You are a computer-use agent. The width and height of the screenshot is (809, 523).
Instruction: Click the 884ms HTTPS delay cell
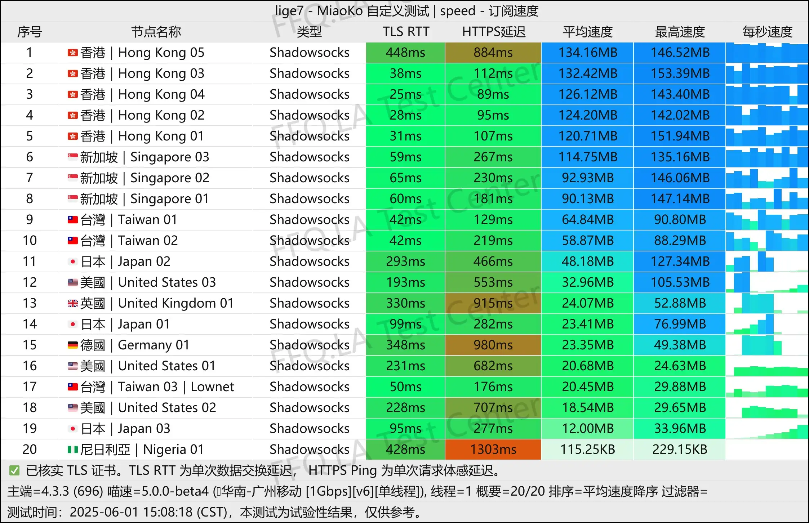pos(493,53)
